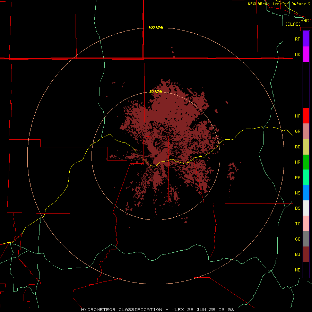Image resolution: width=312 pixels, height=312 pixels.
Task: Click the BI echo patch east of the 50 NMI ring
Action: tap(232, 171)
